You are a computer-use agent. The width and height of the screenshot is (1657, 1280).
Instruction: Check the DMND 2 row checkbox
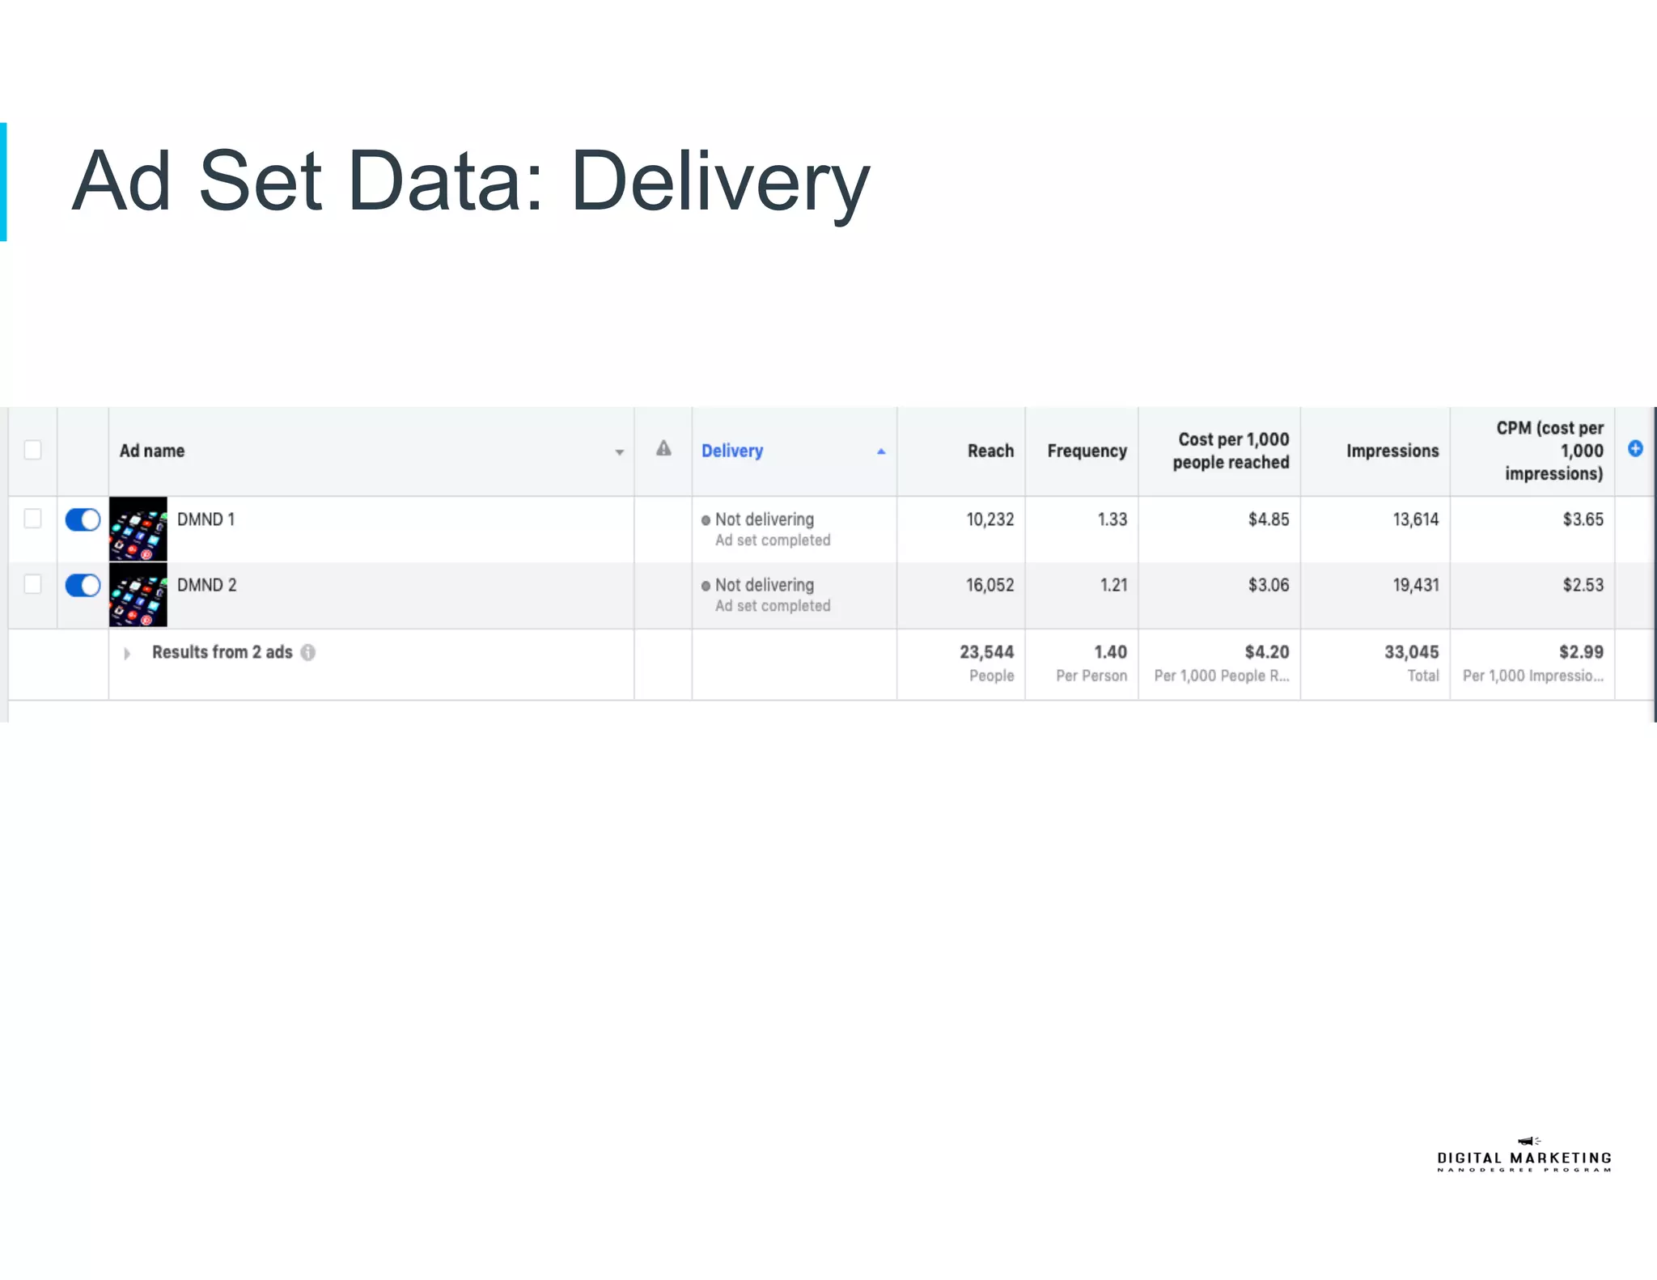click(32, 584)
